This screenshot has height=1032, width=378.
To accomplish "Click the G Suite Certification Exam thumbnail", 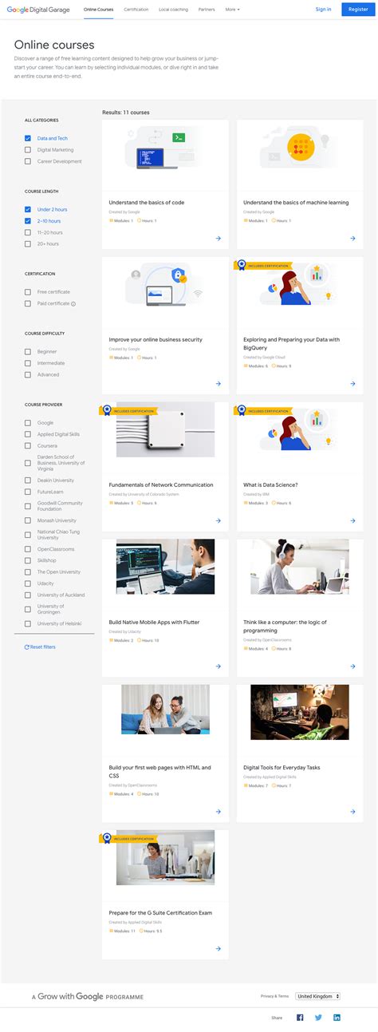I will [x=165, y=857].
